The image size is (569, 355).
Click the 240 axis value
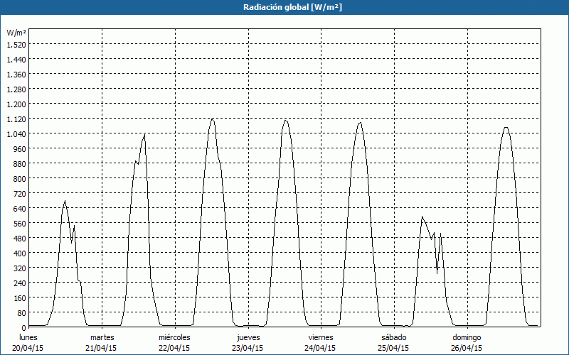pos(21,283)
